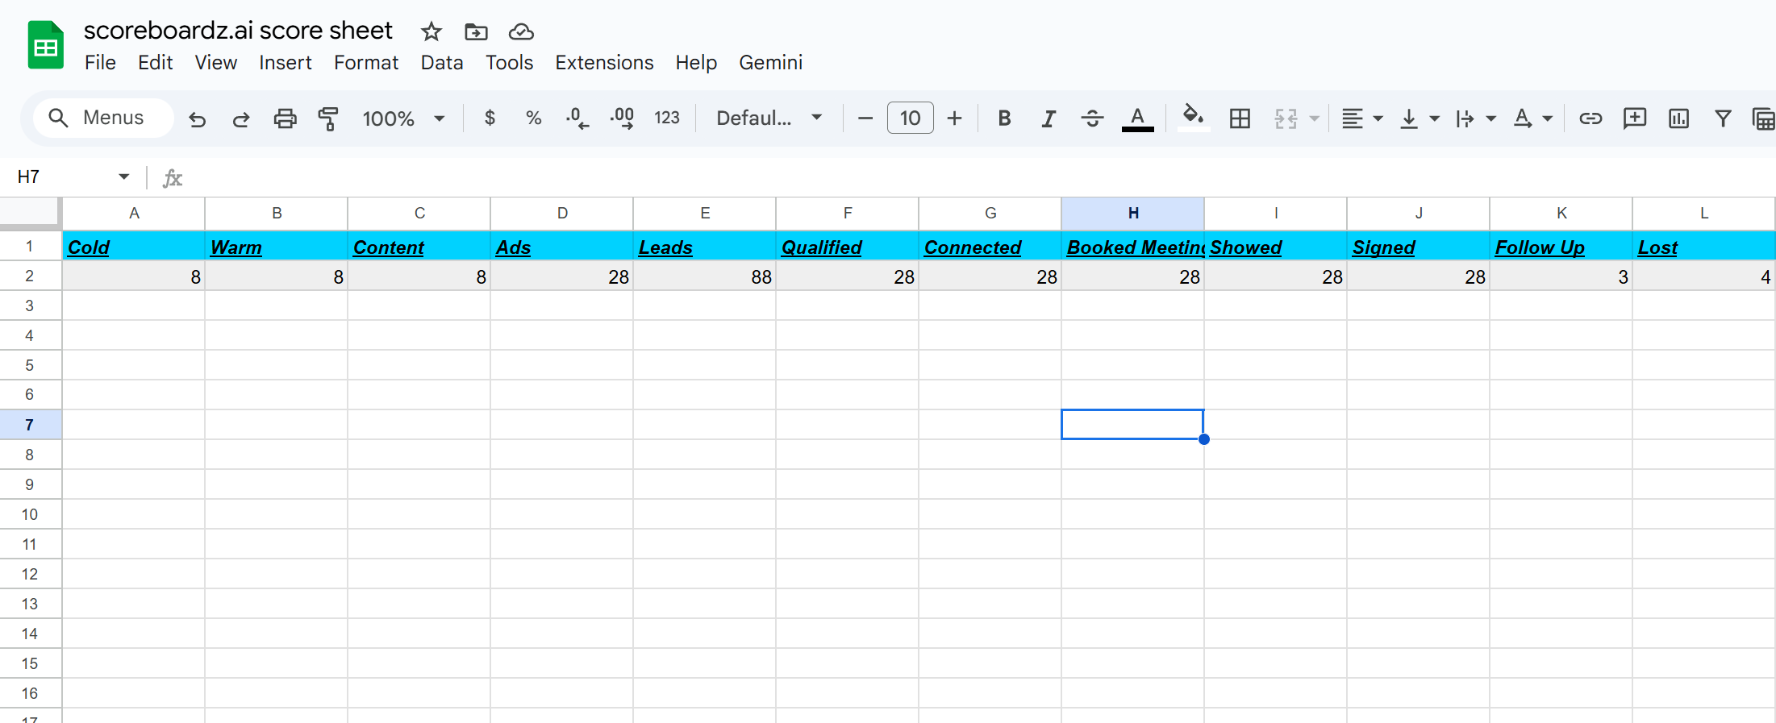Click the Insert link icon
The height and width of the screenshot is (723, 1776).
coord(1590,119)
